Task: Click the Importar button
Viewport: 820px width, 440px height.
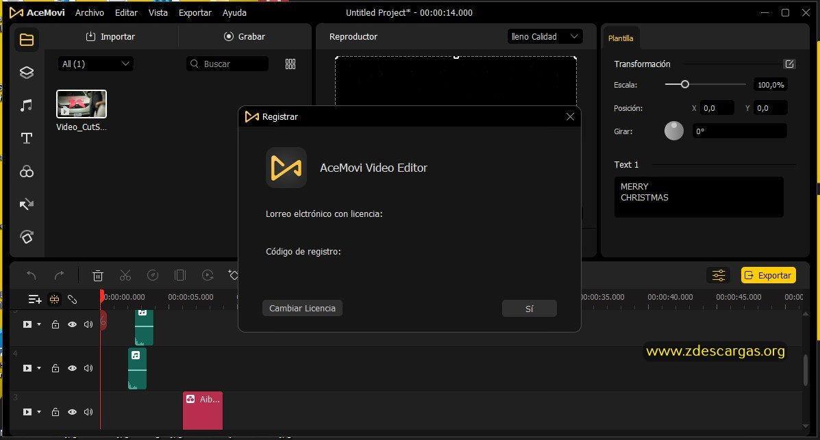Action: click(110, 36)
